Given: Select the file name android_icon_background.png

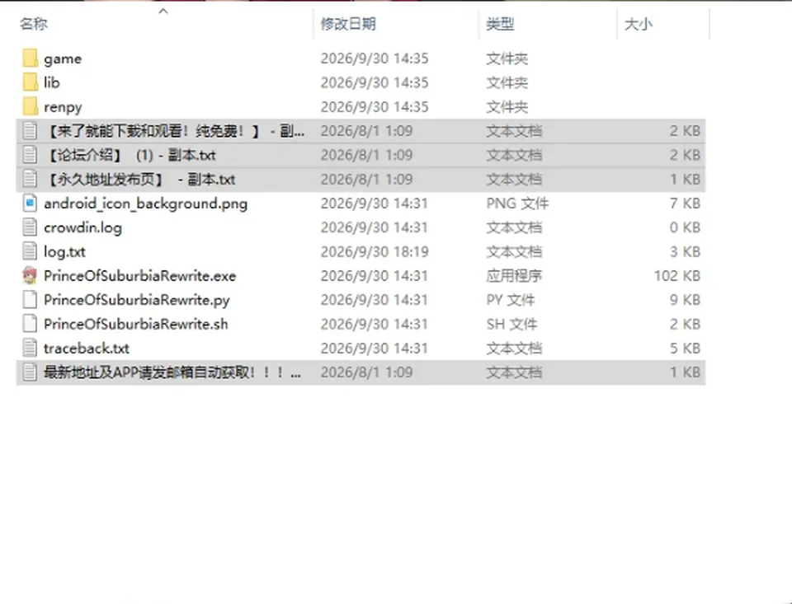Looking at the screenshot, I should point(145,204).
